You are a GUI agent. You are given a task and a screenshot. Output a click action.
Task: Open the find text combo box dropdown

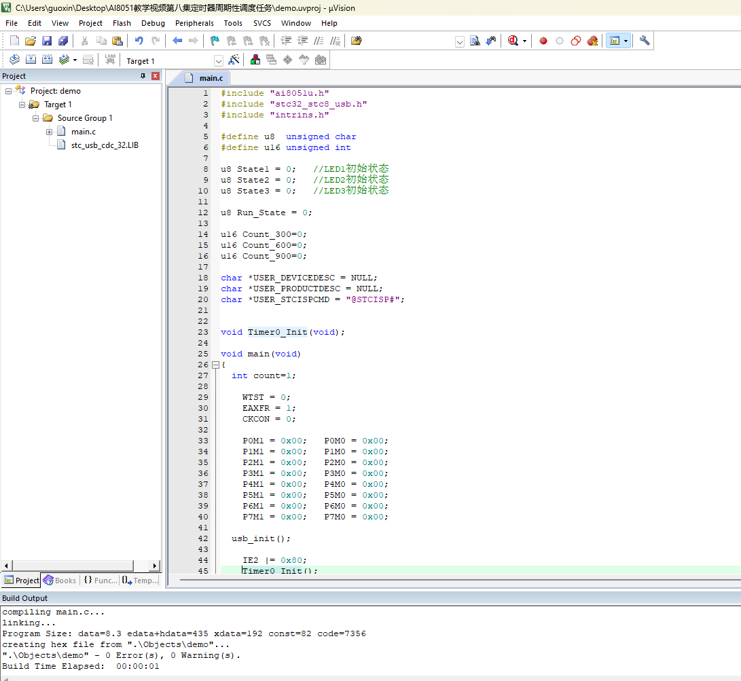click(x=459, y=41)
